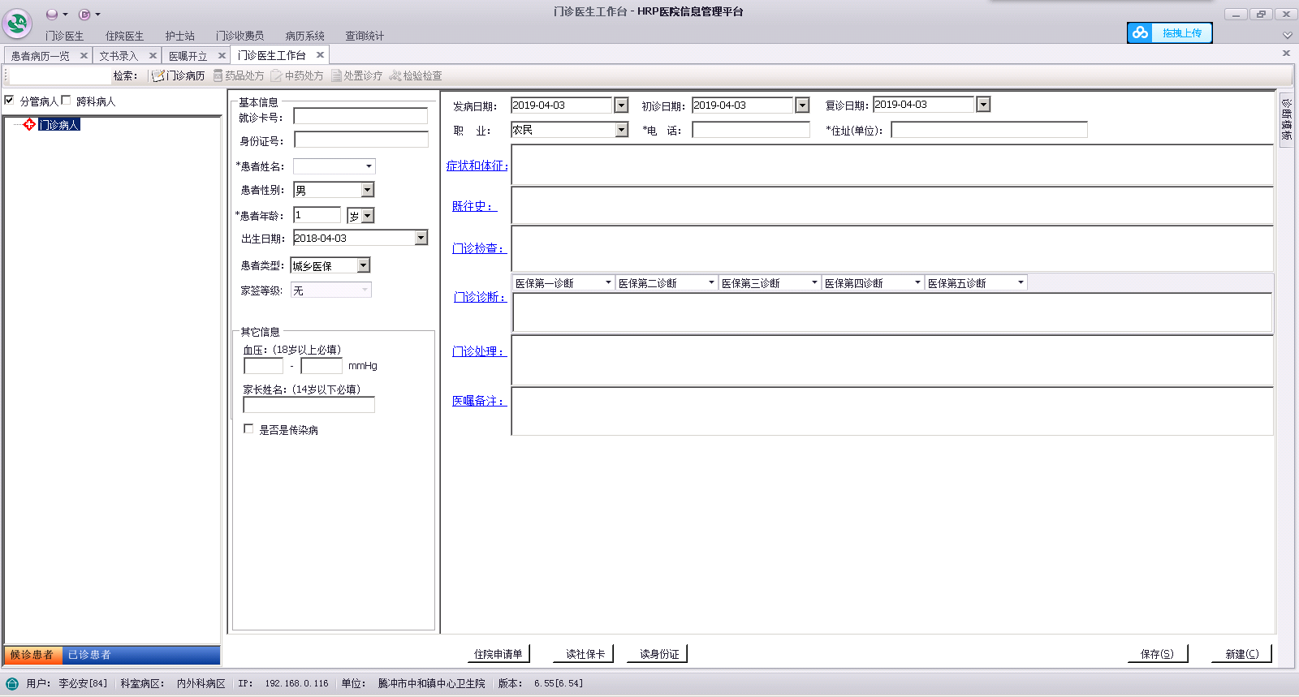
Task: Open the 住院医生 menu
Action: tap(124, 36)
